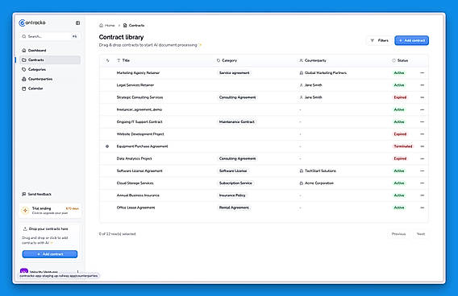The image size is (458, 296).
Task: Sort by the Counterparty column header
Action: [x=313, y=60]
